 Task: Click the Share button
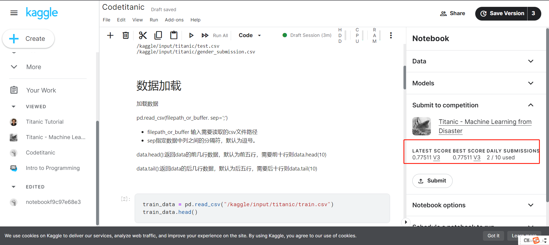(452, 13)
